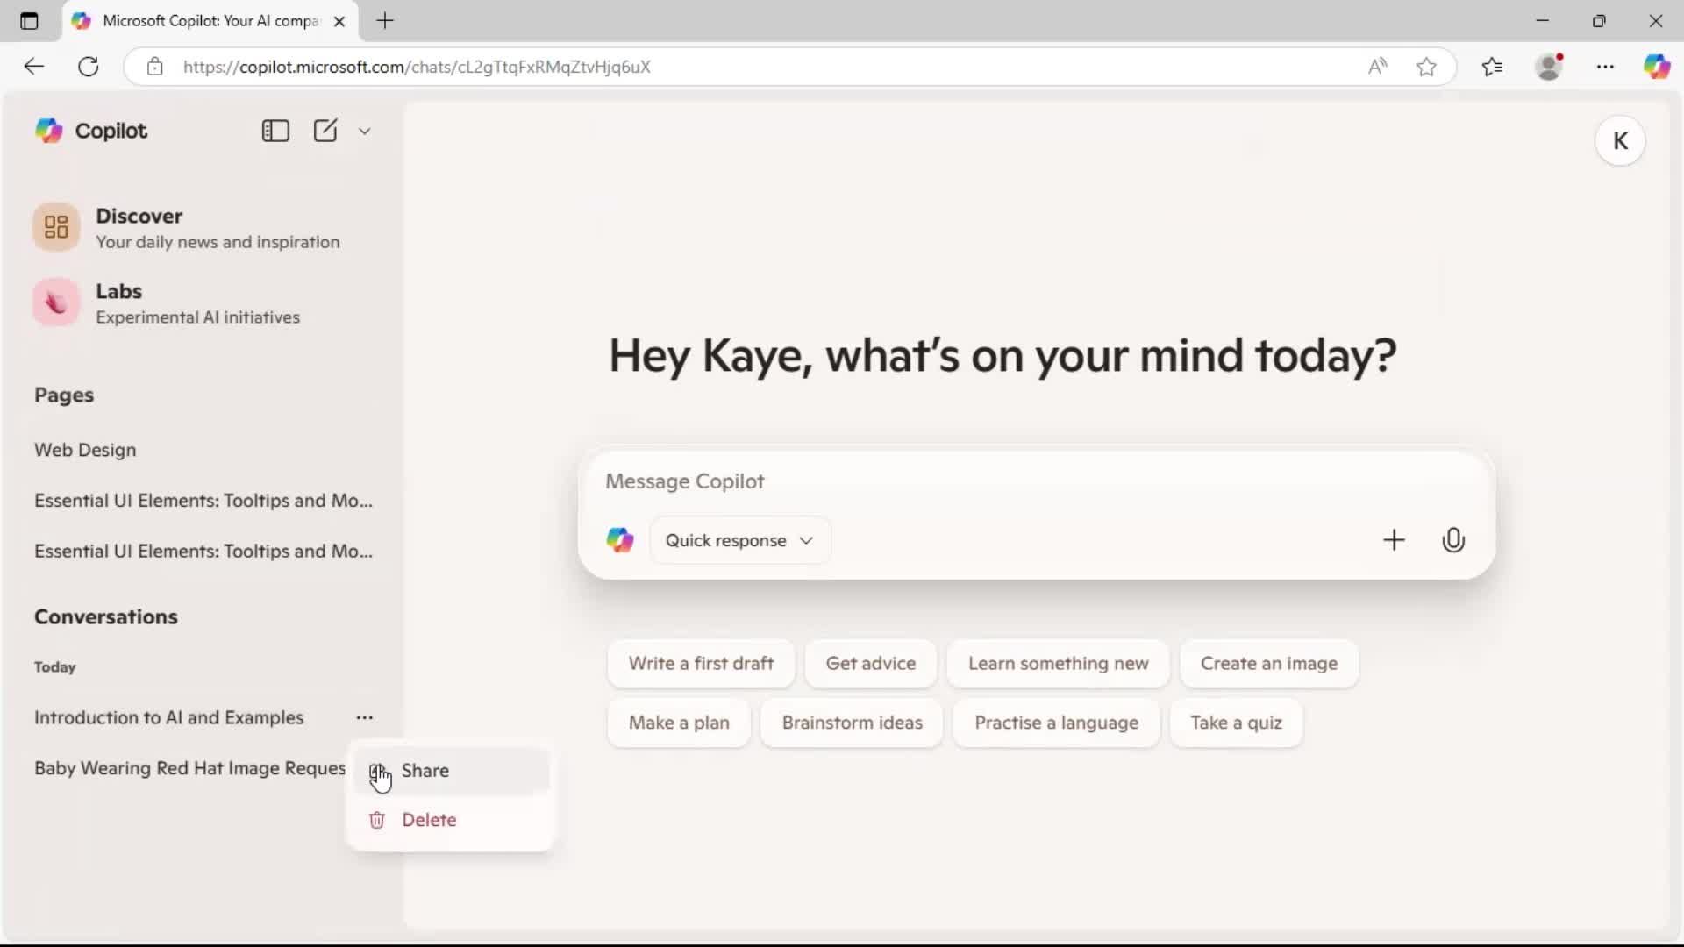This screenshot has height=947, width=1684.
Task: Open the Favorites list icon
Action: (x=1492, y=67)
